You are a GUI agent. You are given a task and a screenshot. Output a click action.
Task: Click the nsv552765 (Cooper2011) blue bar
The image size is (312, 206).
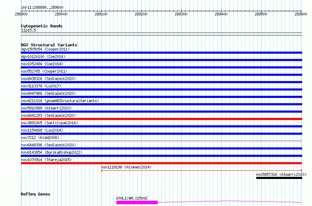pyautogui.click(x=161, y=75)
